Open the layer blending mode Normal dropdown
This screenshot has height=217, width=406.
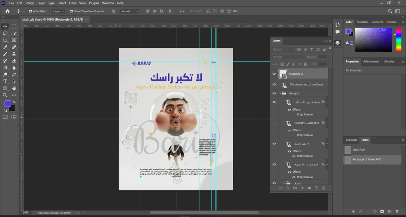(288, 57)
